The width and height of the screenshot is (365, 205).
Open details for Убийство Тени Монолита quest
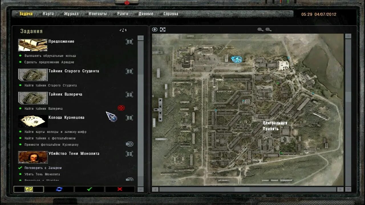pos(129,154)
